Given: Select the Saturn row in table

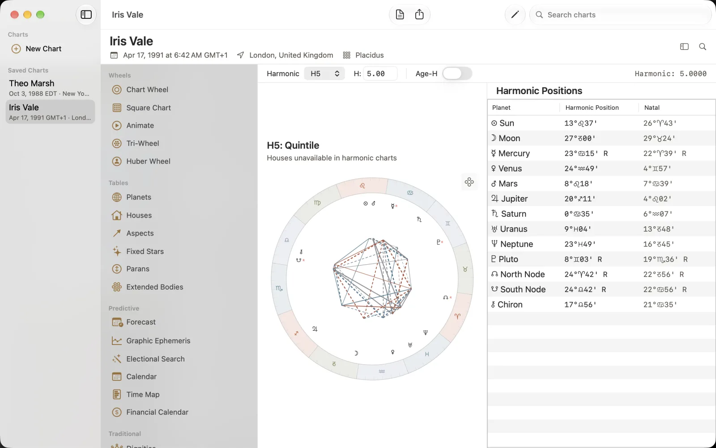Looking at the screenshot, I should (601, 214).
